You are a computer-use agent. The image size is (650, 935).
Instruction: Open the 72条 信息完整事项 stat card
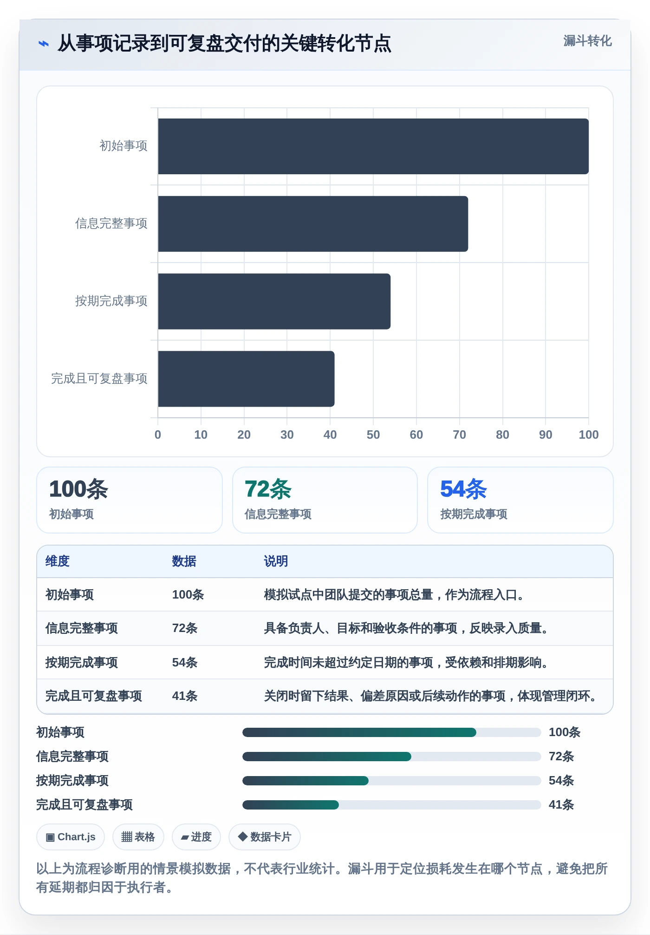point(325,500)
